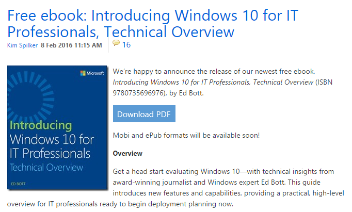Click the Mobi and ePub availability notice

pos(186,136)
